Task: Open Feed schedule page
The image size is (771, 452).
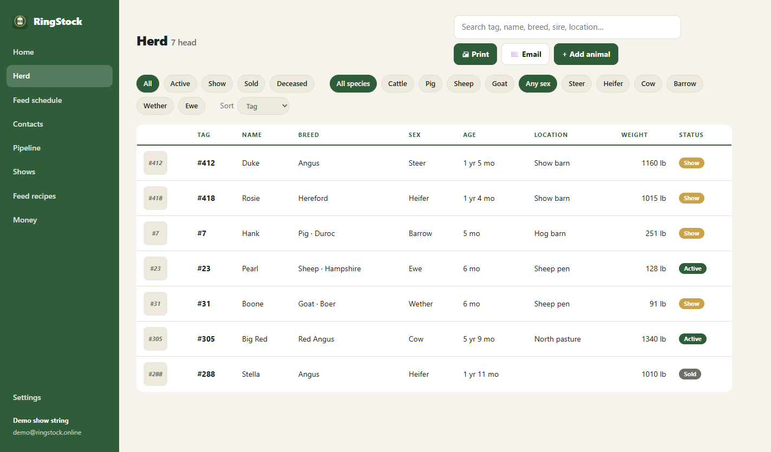Action: (60, 100)
